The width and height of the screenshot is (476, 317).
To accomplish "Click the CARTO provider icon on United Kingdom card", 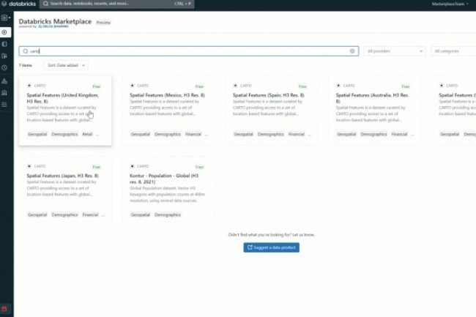I will pyautogui.click(x=29, y=86).
